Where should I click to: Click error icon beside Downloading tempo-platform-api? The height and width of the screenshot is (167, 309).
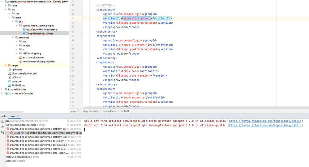pyautogui.click(x=8, y=129)
